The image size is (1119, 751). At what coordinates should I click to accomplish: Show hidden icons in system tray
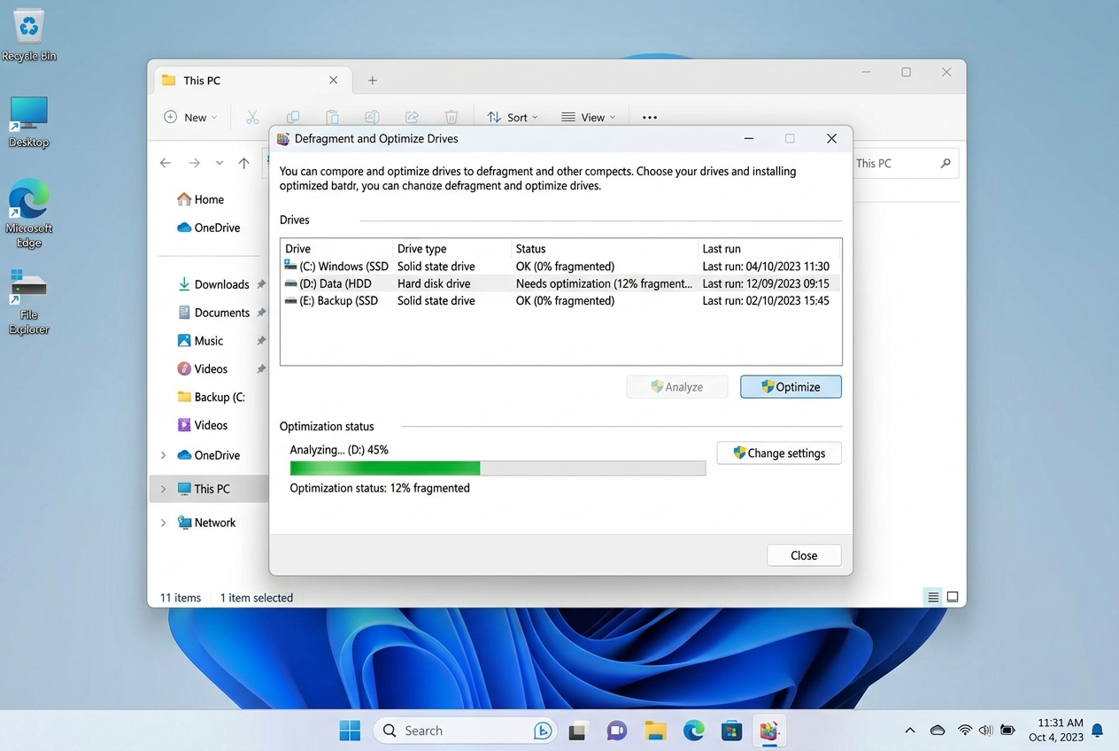910,731
